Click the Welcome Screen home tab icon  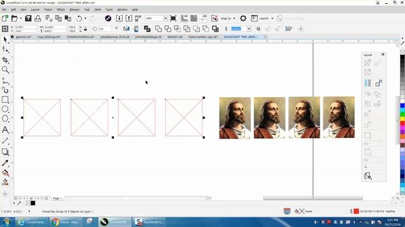[x=12, y=37]
